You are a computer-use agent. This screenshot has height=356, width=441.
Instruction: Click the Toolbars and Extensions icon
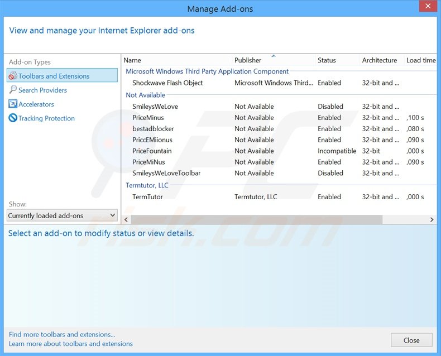(x=13, y=76)
